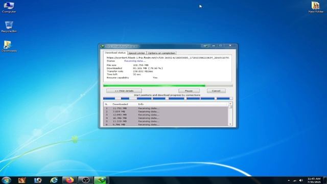Image resolution: width=327 pixels, height=184 pixels.
Task: Click the Hide details button
Action: 124,91
